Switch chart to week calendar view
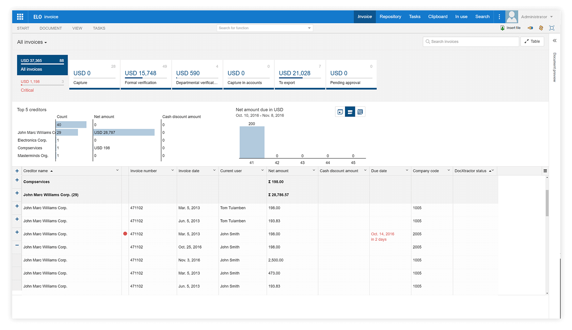572x330 pixels. pyautogui.click(x=350, y=112)
